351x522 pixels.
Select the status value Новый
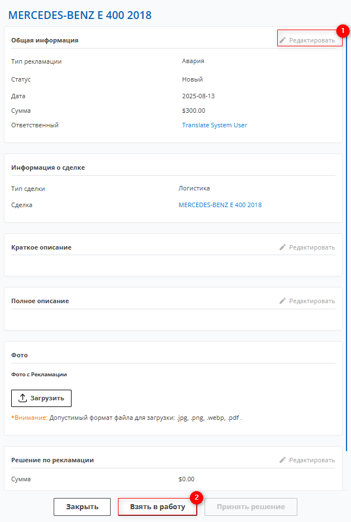(x=192, y=79)
